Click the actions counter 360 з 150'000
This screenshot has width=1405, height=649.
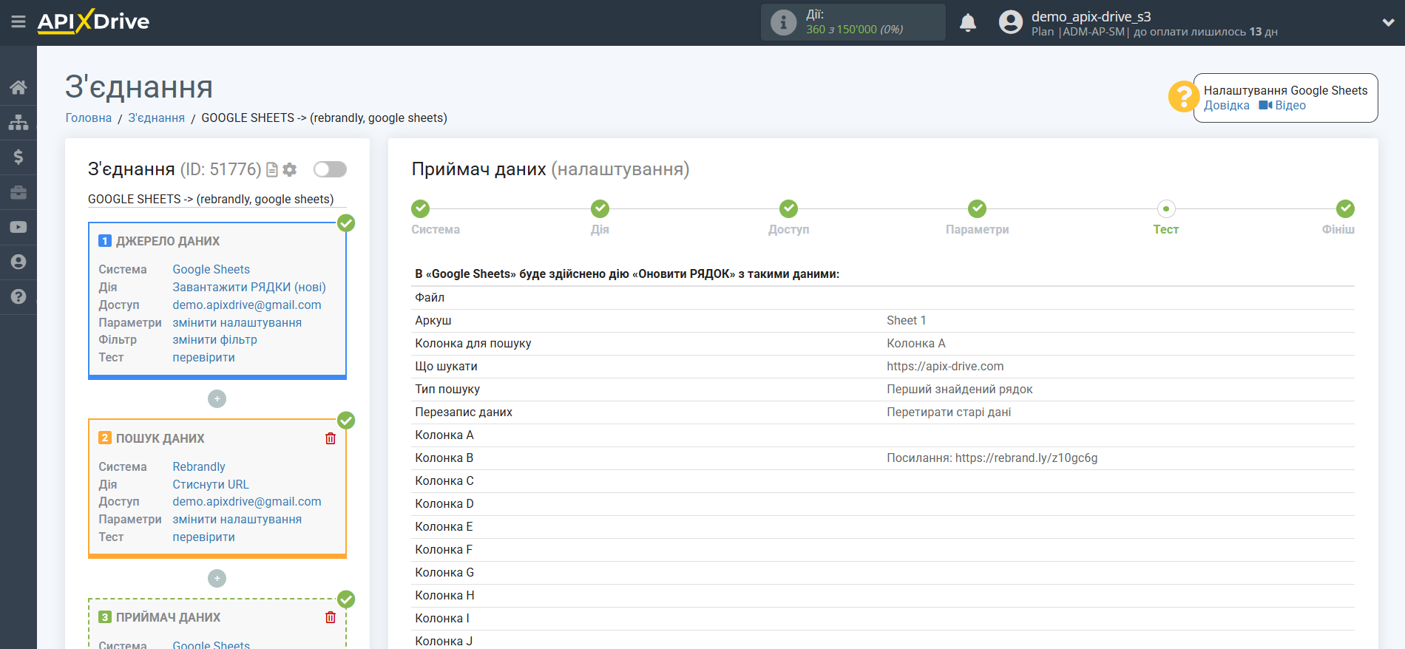click(854, 30)
